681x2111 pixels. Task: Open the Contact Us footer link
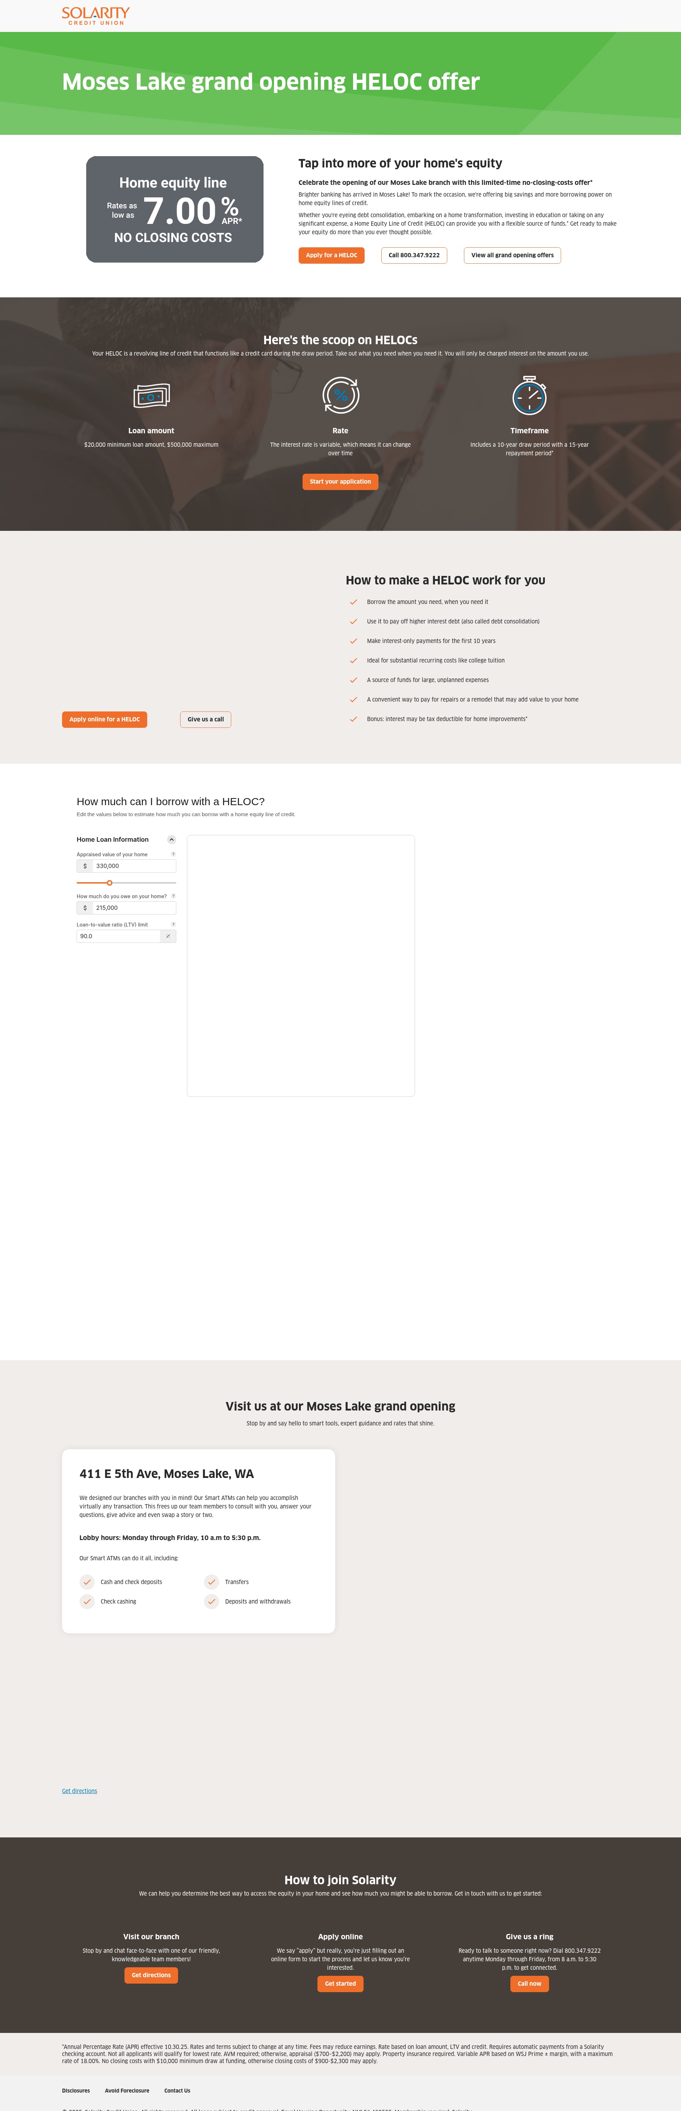177,2090
